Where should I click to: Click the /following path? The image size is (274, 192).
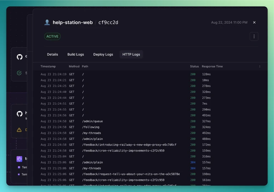91,127
